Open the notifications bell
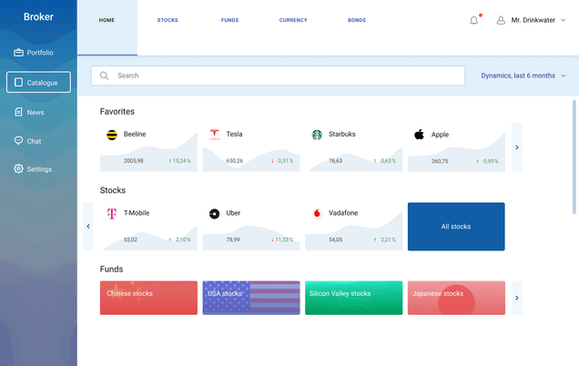579x366 pixels. [473, 20]
